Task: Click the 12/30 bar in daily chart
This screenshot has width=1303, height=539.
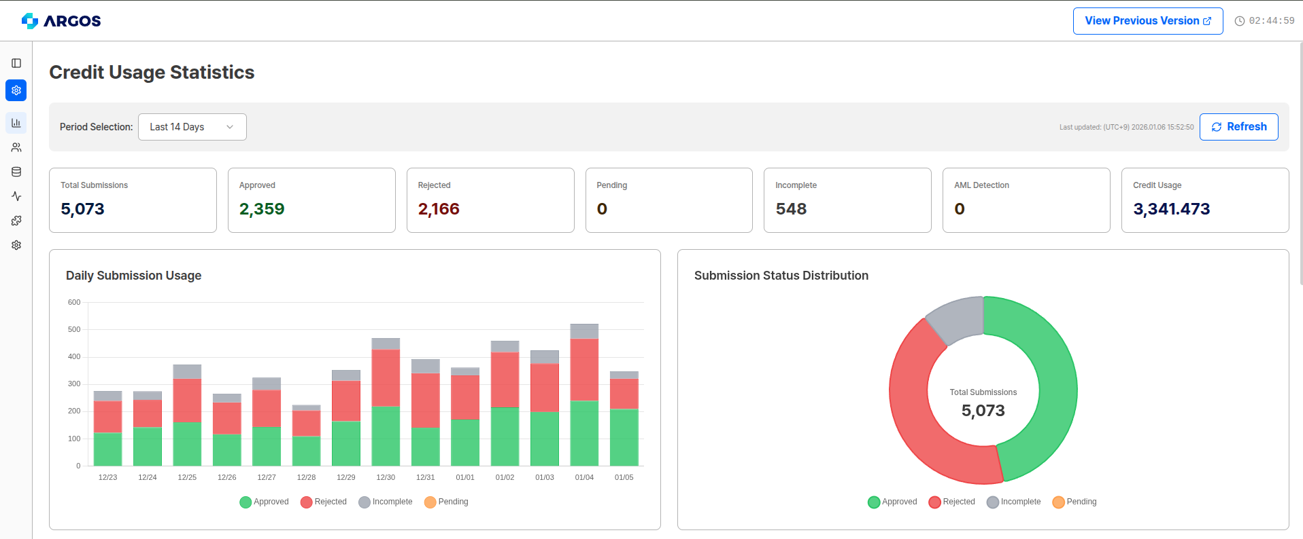Action: (x=386, y=402)
